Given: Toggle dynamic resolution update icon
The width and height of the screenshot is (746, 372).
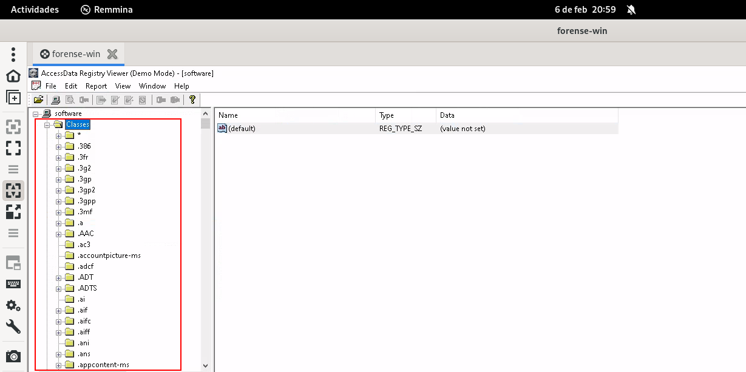Looking at the screenshot, I should coord(13,191).
